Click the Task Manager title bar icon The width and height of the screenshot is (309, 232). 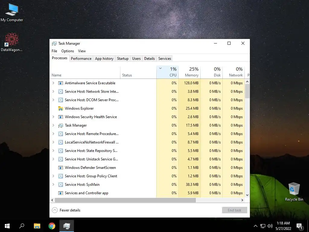[x=54, y=43]
